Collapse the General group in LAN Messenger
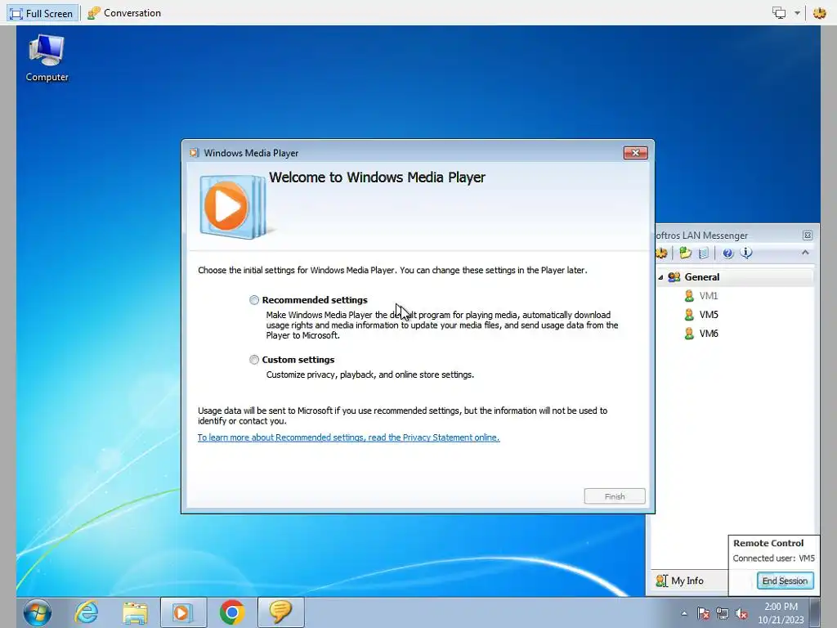This screenshot has width=837, height=628. tap(660, 277)
